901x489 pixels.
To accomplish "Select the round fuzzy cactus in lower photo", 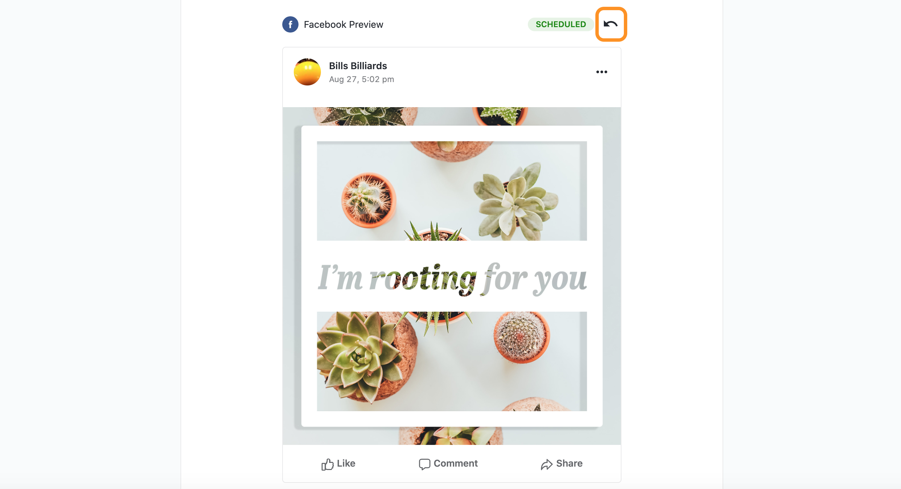I will 521,337.
